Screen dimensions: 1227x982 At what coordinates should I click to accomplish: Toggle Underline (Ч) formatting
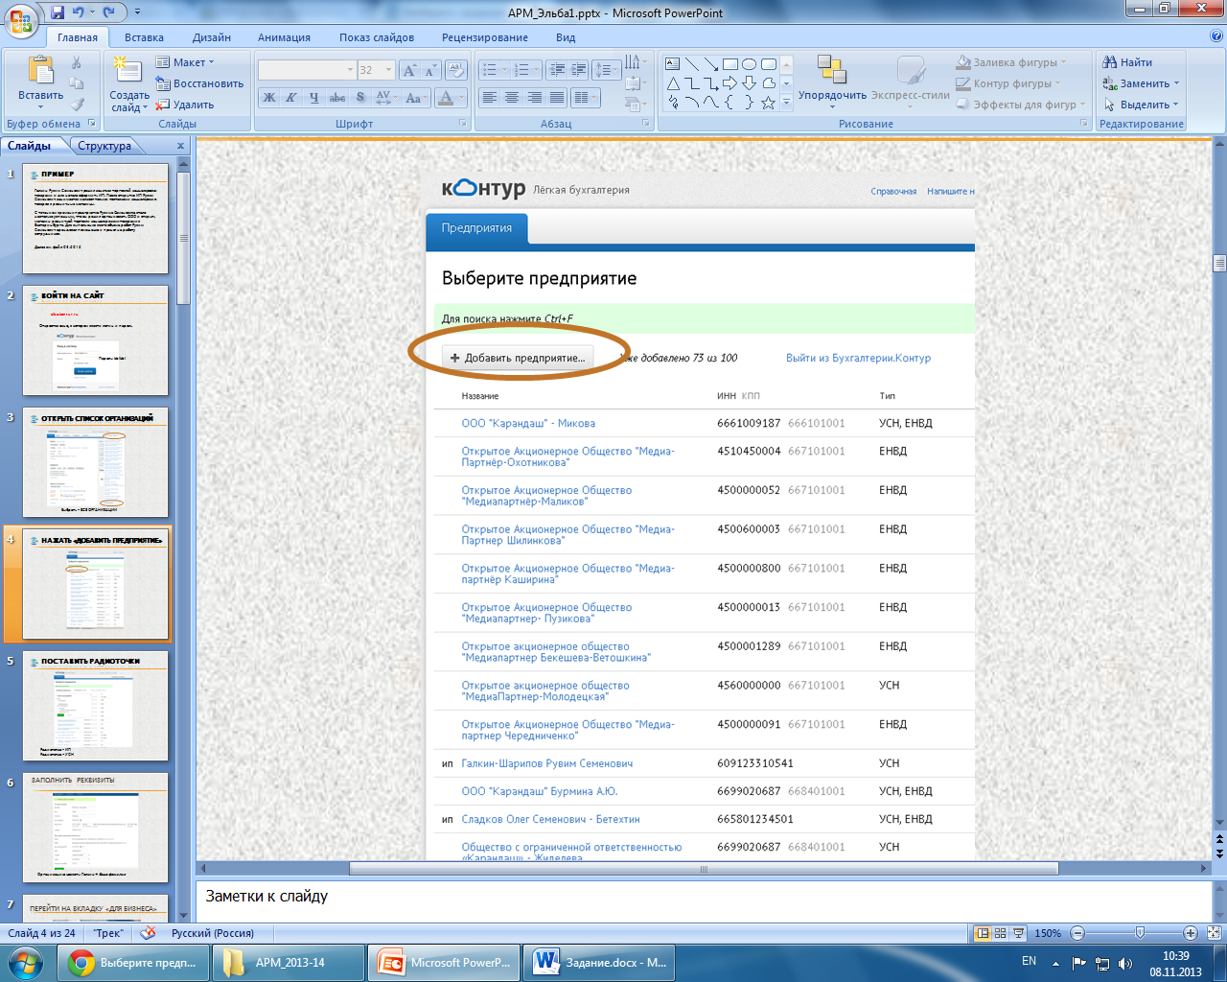(314, 98)
